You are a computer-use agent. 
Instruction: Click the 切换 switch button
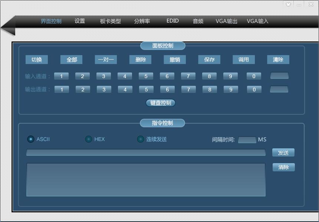(36, 60)
